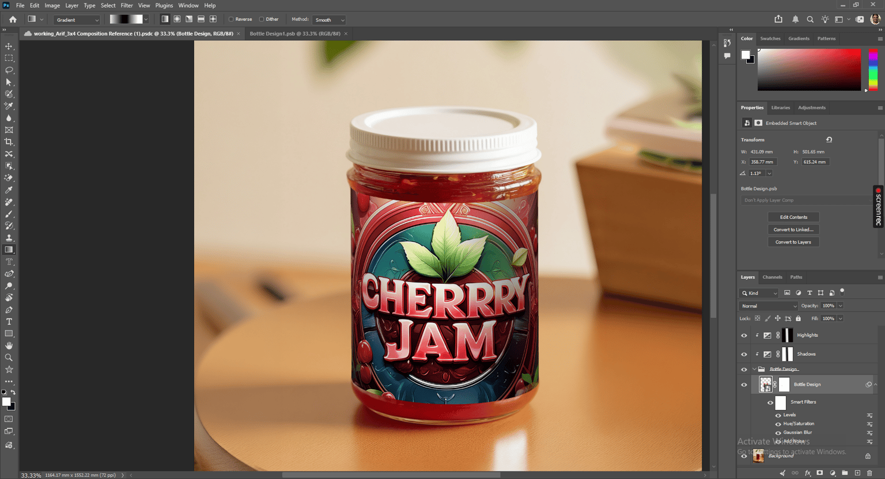
Task: Select the Crop tool
Action: (x=9, y=142)
